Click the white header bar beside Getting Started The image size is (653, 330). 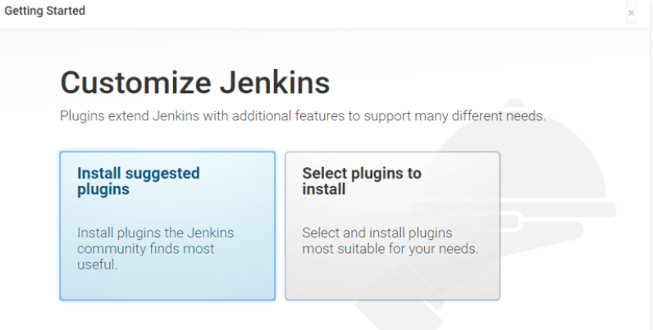coord(328,12)
